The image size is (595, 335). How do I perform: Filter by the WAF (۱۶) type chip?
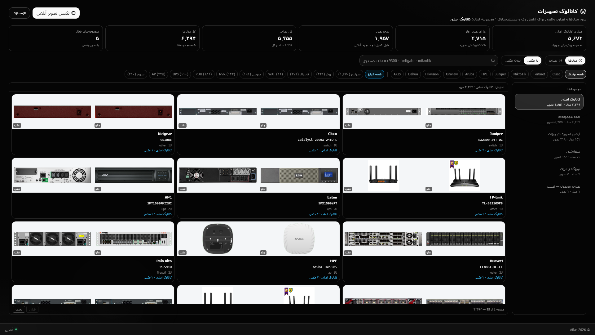[275, 74]
